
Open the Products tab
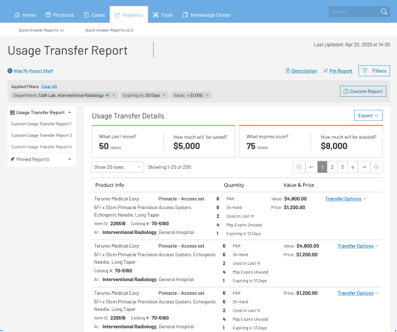(x=60, y=15)
